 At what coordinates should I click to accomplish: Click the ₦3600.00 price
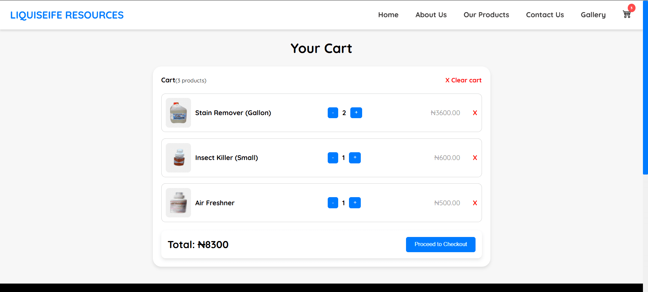[445, 113]
